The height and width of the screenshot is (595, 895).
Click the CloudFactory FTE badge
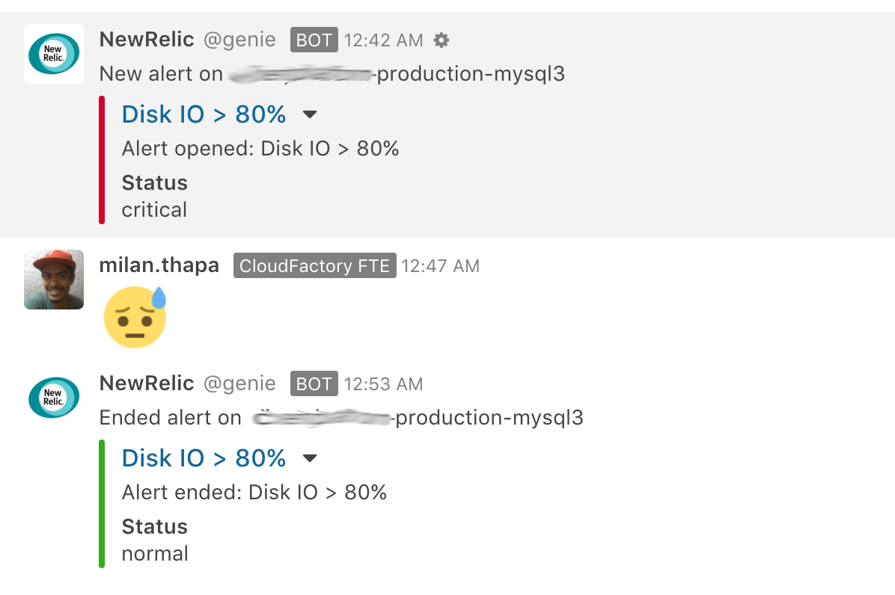[x=314, y=265]
